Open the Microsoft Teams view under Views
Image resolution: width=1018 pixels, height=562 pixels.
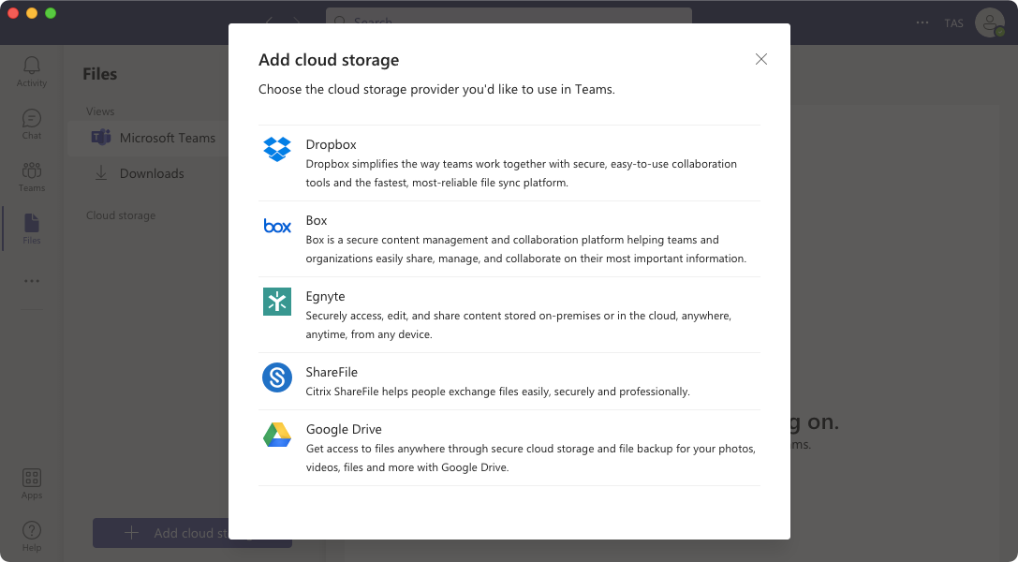[x=155, y=138]
